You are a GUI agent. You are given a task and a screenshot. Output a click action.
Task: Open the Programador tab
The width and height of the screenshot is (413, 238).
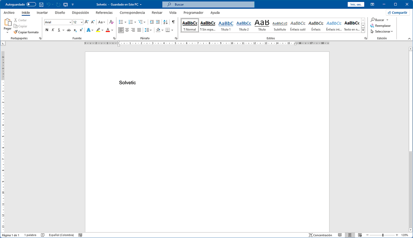click(x=193, y=12)
